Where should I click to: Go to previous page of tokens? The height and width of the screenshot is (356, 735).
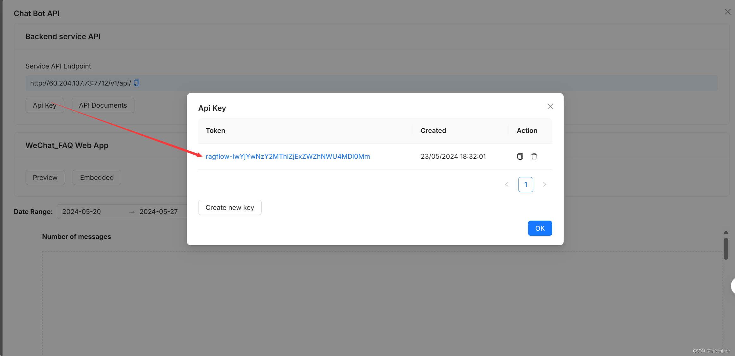click(x=507, y=184)
